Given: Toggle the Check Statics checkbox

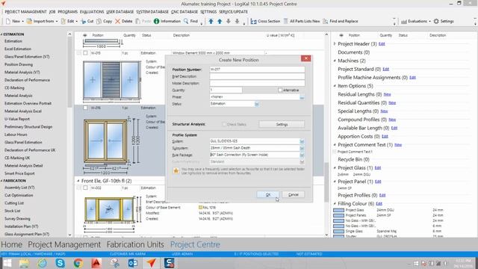Looking at the screenshot, I should tap(224, 124).
